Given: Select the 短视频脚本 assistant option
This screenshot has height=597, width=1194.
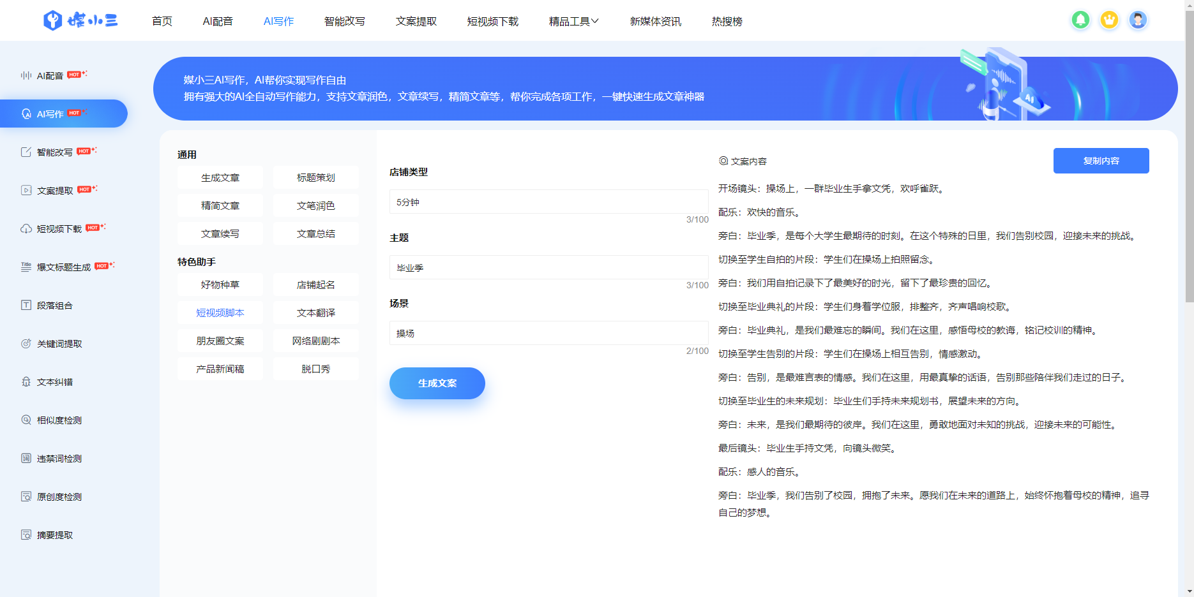Looking at the screenshot, I should [x=220, y=313].
